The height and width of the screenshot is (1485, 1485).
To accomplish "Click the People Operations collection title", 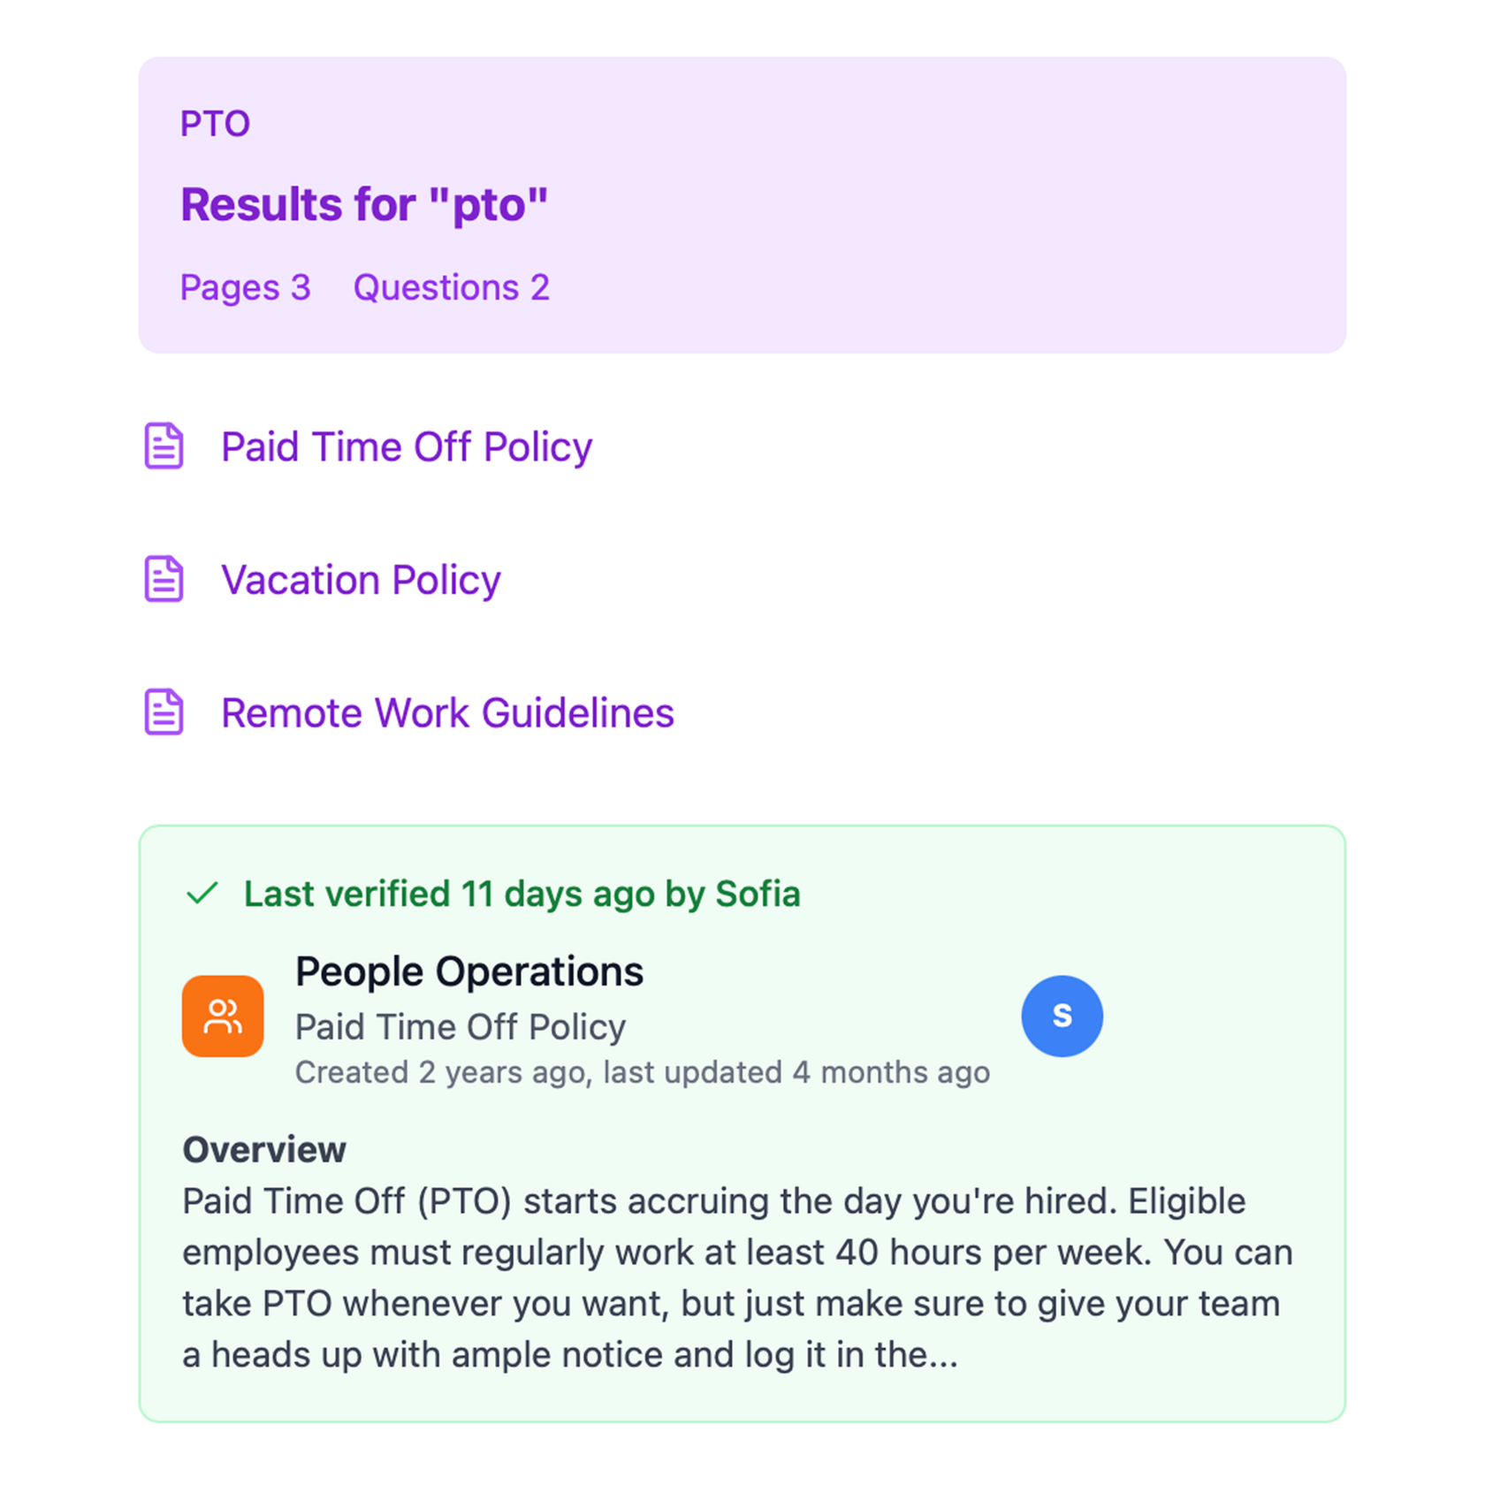I will [x=469, y=971].
